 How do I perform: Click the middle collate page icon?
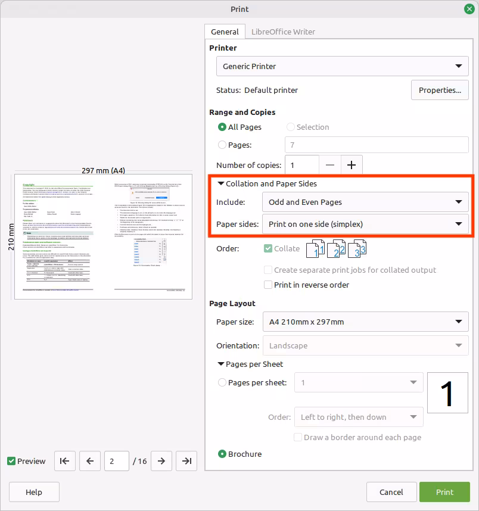pyautogui.click(x=337, y=248)
